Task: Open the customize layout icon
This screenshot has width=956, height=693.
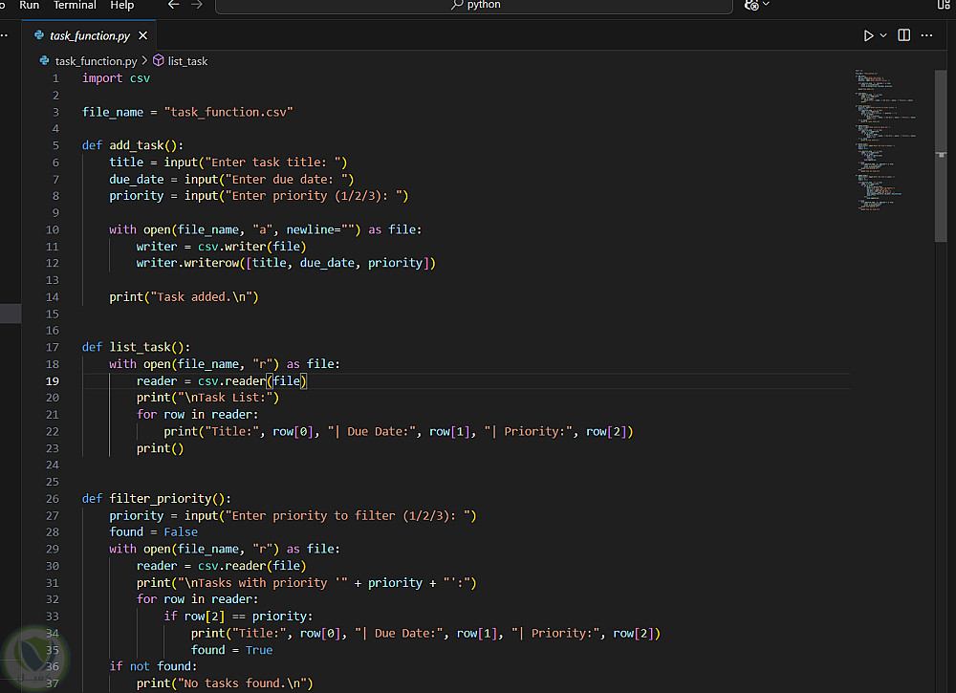Action: pos(944,4)
